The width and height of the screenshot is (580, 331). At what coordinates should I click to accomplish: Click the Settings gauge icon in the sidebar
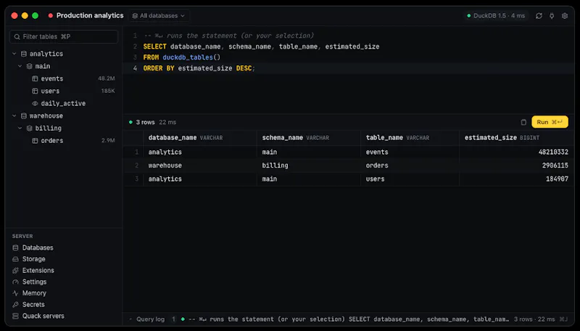point(15,282)
